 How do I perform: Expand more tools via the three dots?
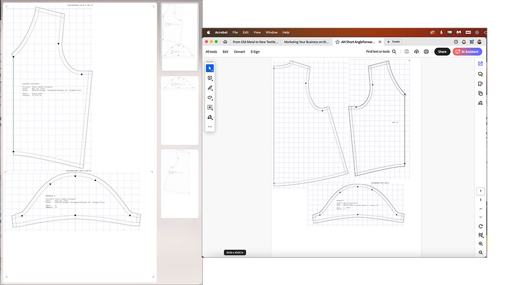coord(210,127)
